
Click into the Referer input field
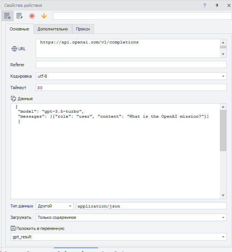[x=131, y=65]
